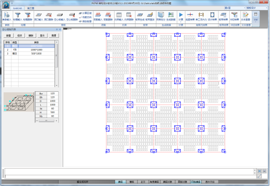Toggle the highlighted snap button in status bar

pyautogui.click(x=196, y=182)
